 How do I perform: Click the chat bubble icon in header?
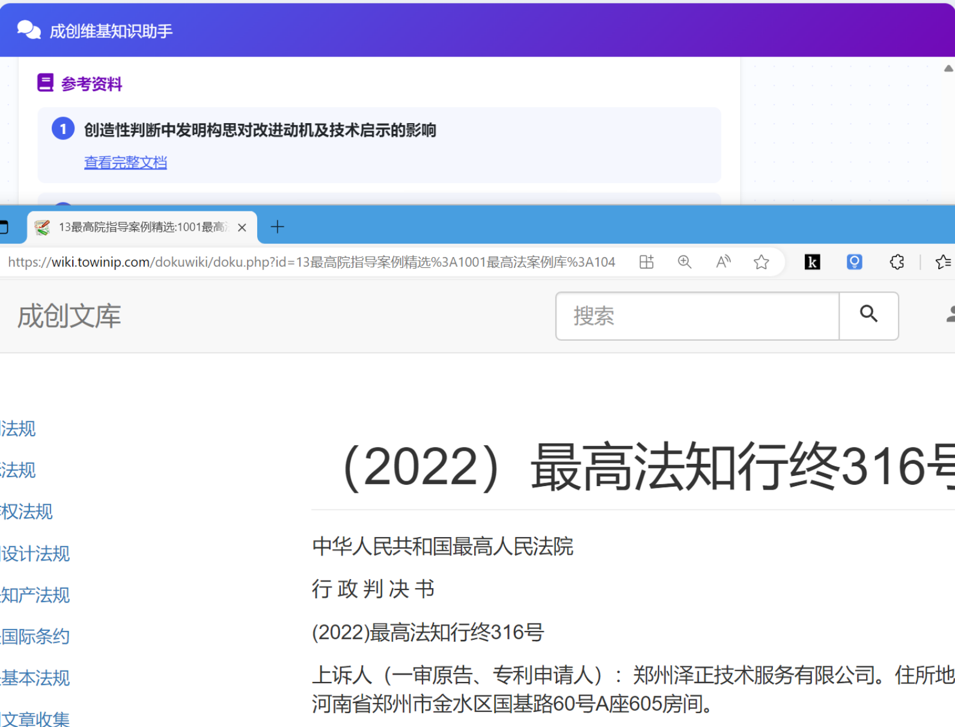click(x=28, y=29)
